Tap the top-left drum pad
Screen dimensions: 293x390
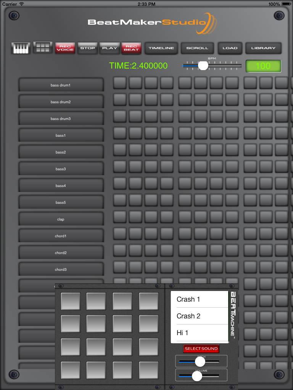click(71, 301)
